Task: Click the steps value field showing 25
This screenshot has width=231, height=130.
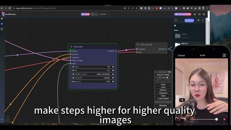Action: 93,67
